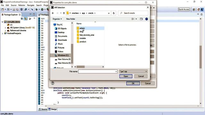This screenshot has width=205, height=115.
Task: Select the fast_recovery_area folder
Action: click(x=90, y=35)
